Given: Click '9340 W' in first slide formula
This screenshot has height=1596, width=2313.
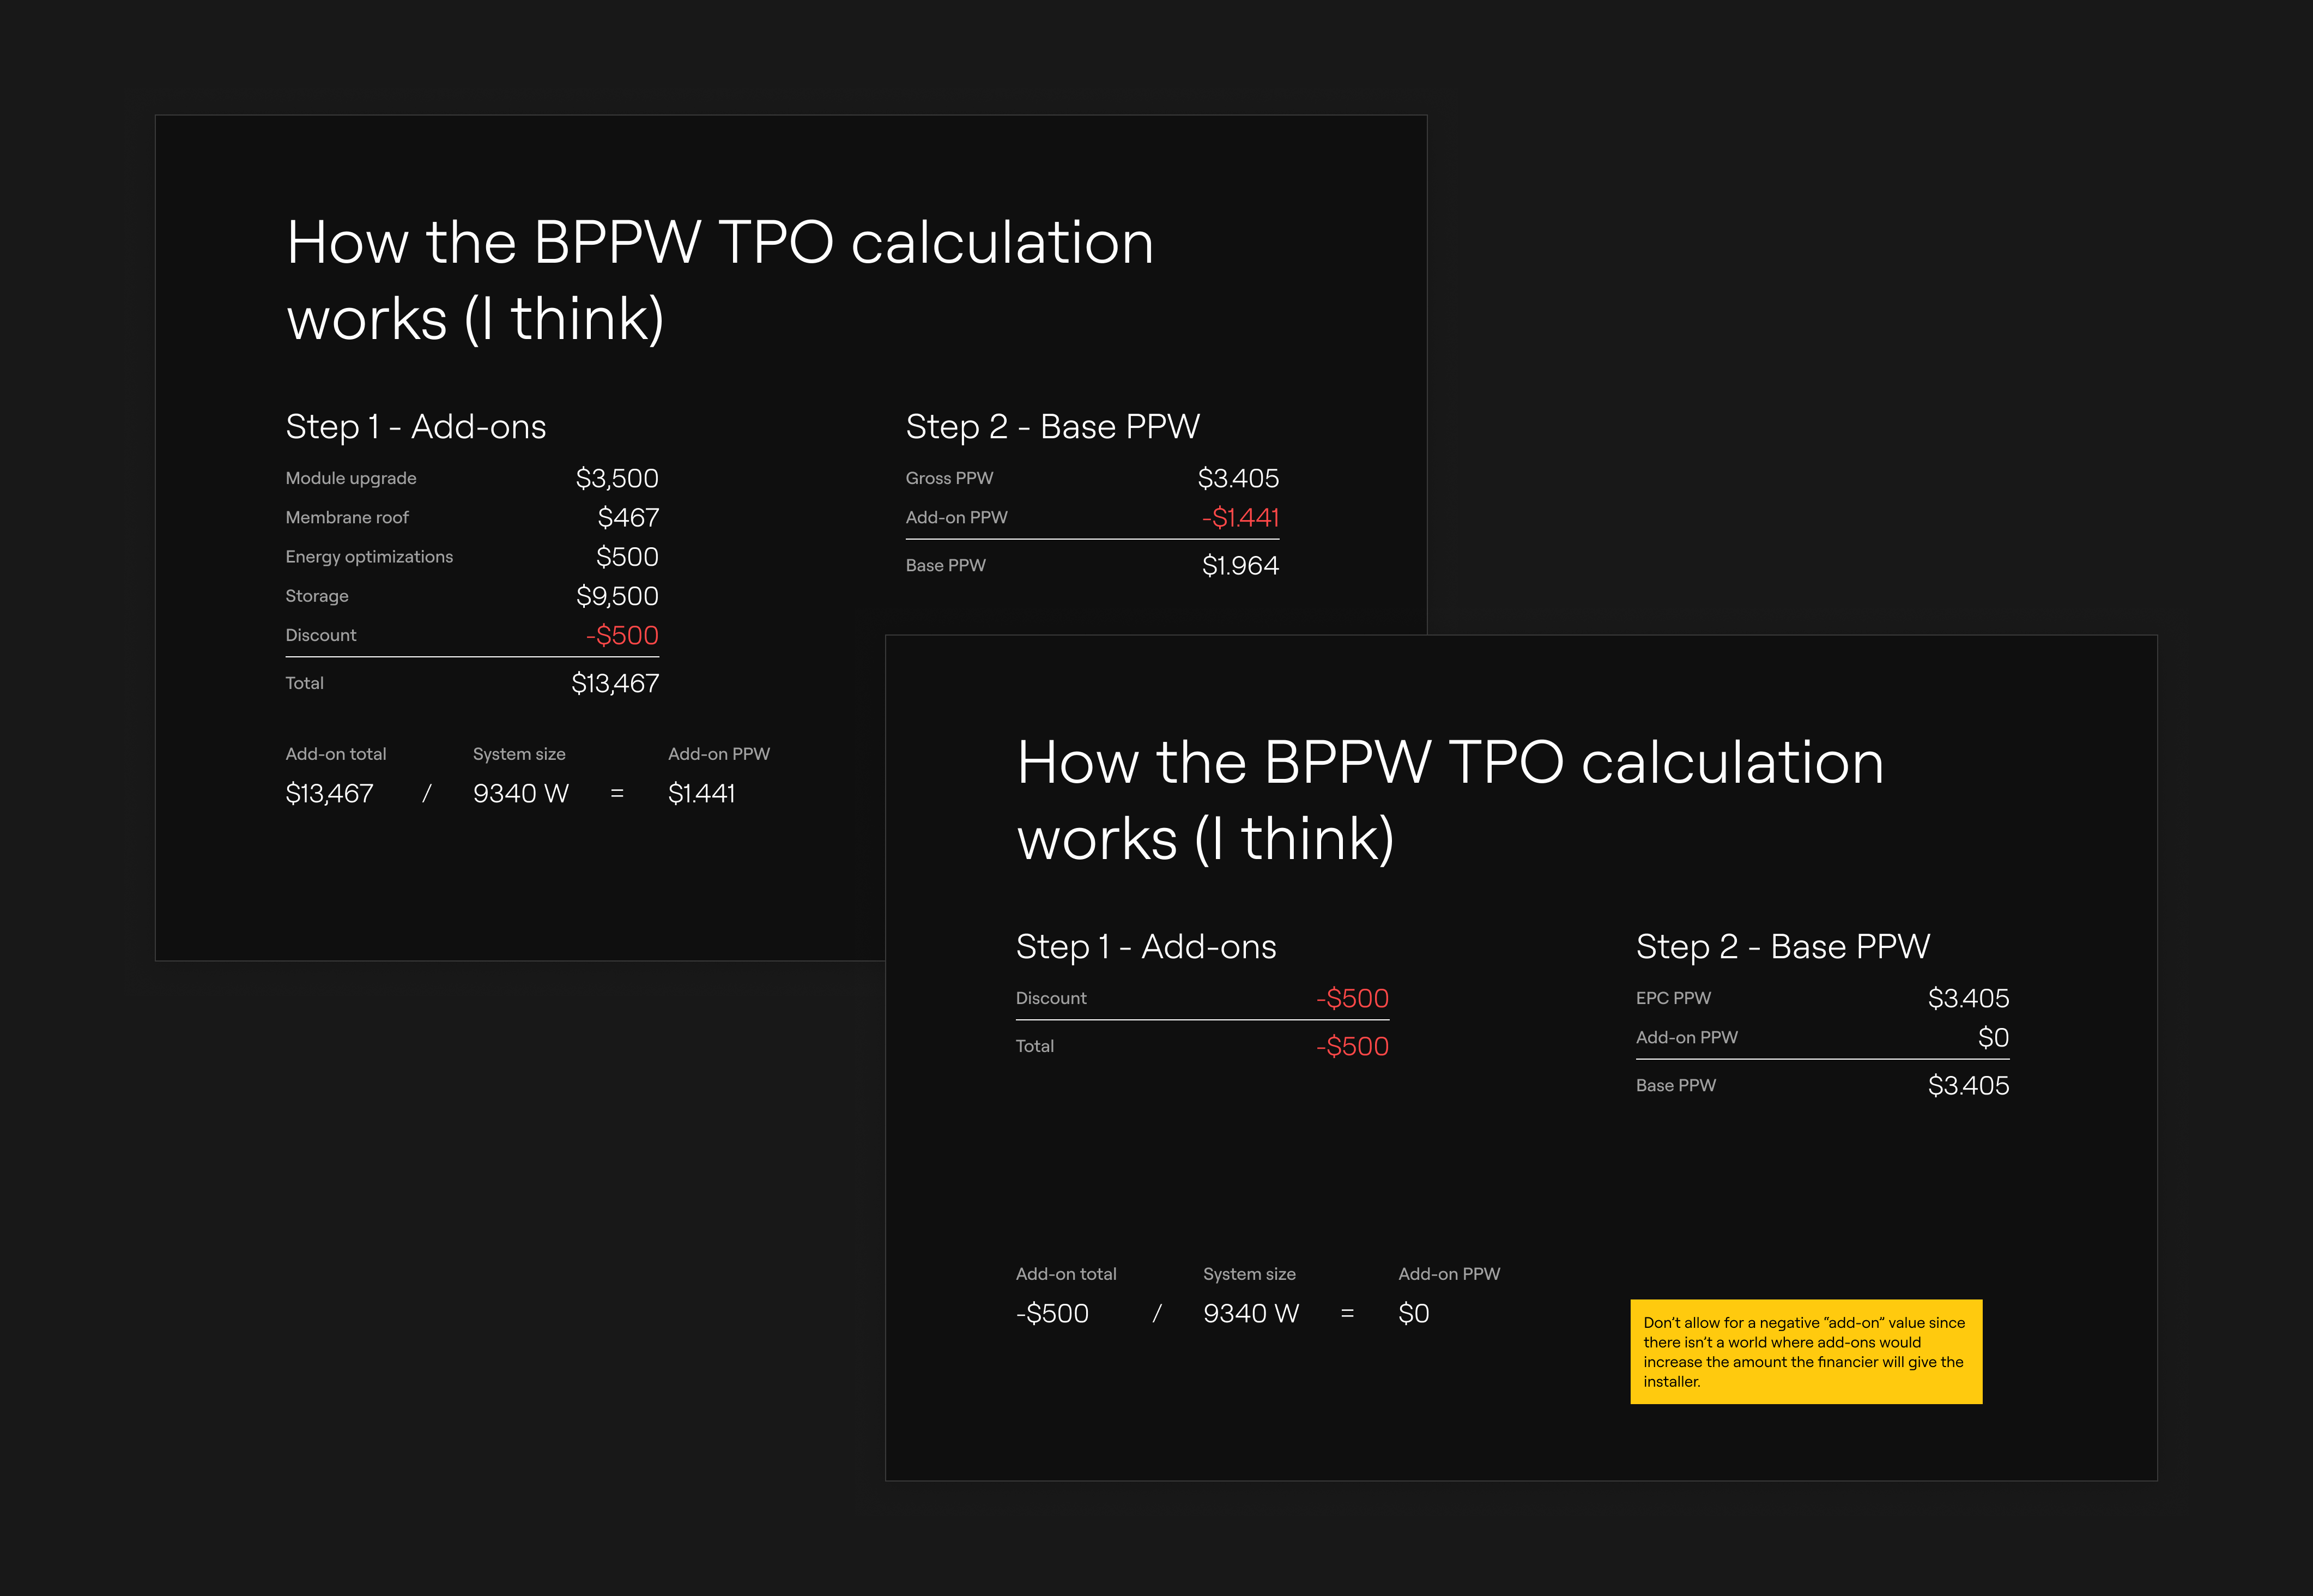Looking at the screenshot, I should pos(521,794).
